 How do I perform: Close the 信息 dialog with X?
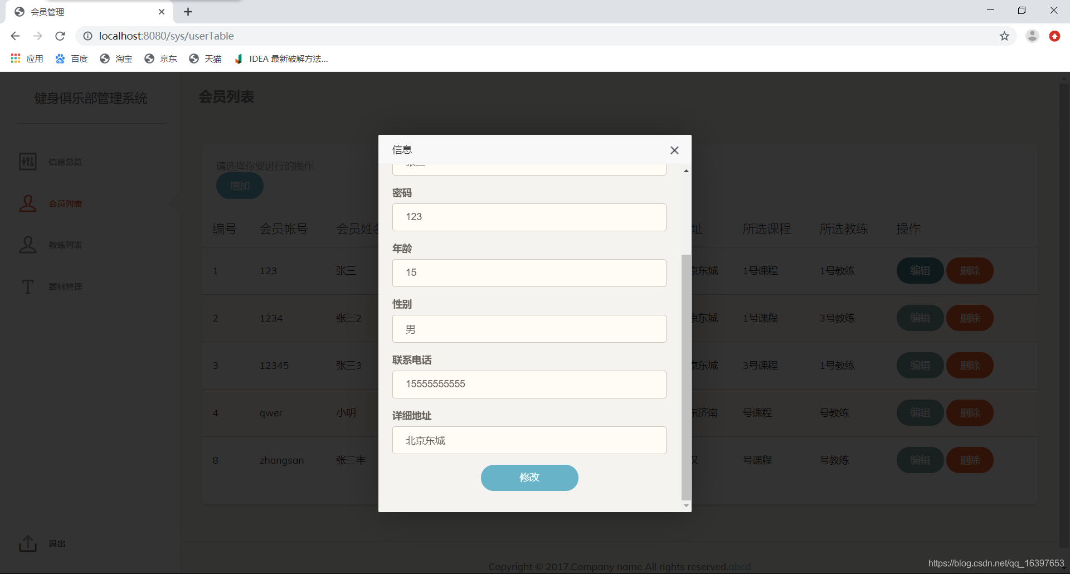coord(674,150)
